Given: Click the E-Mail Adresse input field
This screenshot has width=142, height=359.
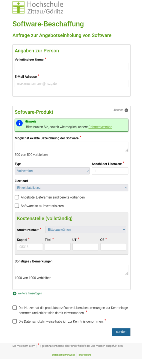Looking at the screenshot, I should [x=71, y=83].
